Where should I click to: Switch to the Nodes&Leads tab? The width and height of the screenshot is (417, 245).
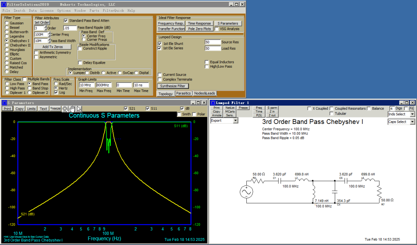tap(204, 93)
